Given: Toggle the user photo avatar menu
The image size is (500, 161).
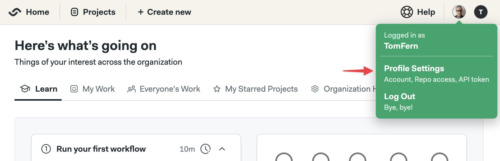Looking at the screenshot, I should point(459,12).
